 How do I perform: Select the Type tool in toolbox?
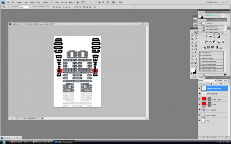click(196, 56)
